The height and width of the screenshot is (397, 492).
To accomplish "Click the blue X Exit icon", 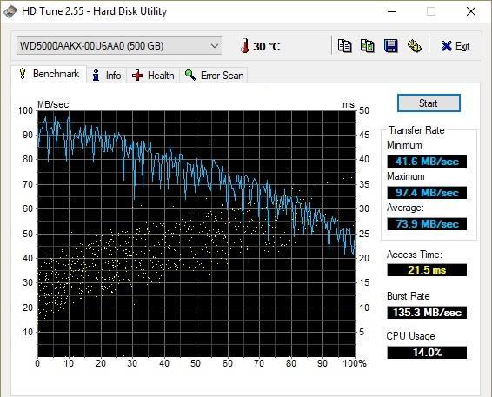I will (x=446, y=46).
